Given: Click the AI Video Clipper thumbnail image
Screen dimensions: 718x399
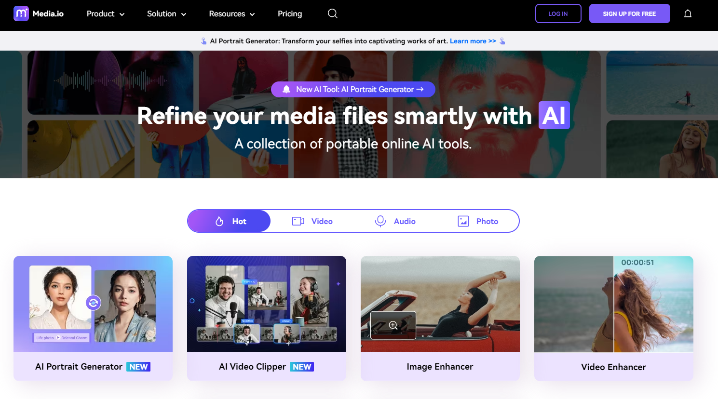Looking at the screenshot, I should pos(267,304).
